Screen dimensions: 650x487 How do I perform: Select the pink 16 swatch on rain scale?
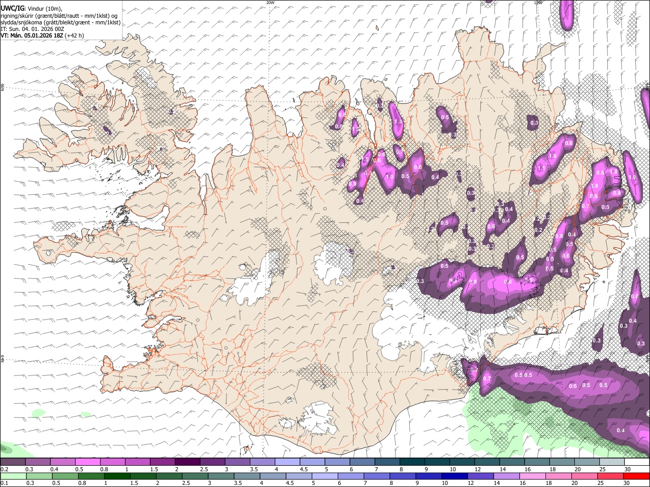point(532,476)
